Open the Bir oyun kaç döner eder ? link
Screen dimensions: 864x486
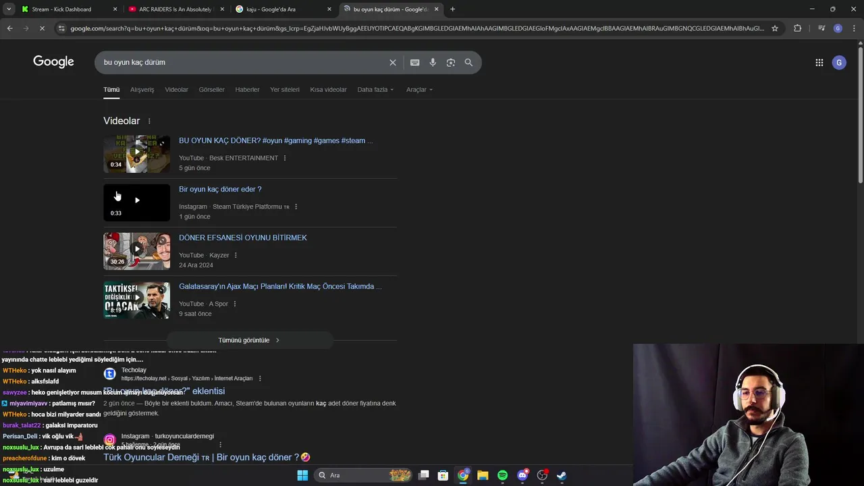[220, 189]
